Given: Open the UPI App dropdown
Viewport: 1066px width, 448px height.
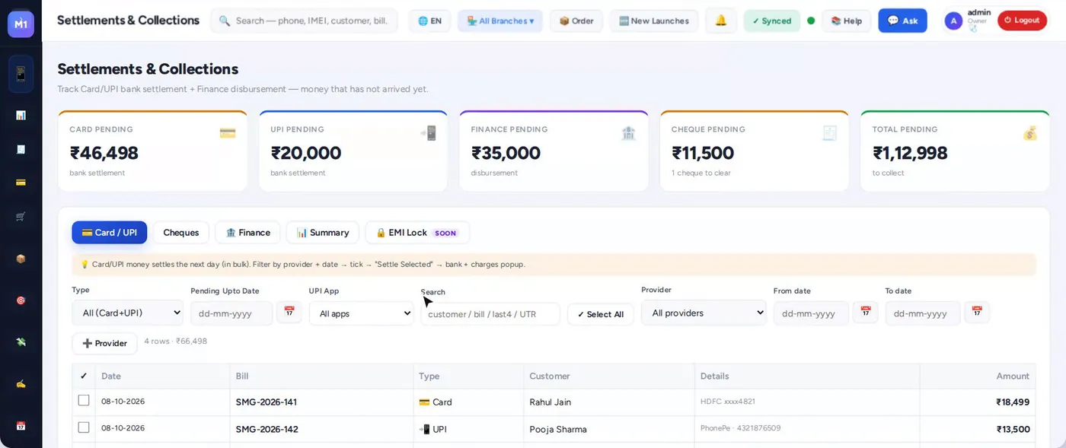Looking at the screenshot, I should (x=361, y=313).
